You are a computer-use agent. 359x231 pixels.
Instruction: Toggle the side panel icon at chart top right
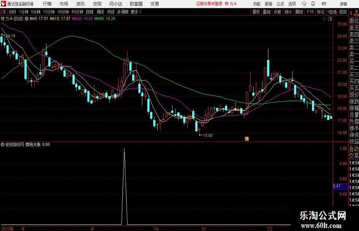click(x=330, y=19)
